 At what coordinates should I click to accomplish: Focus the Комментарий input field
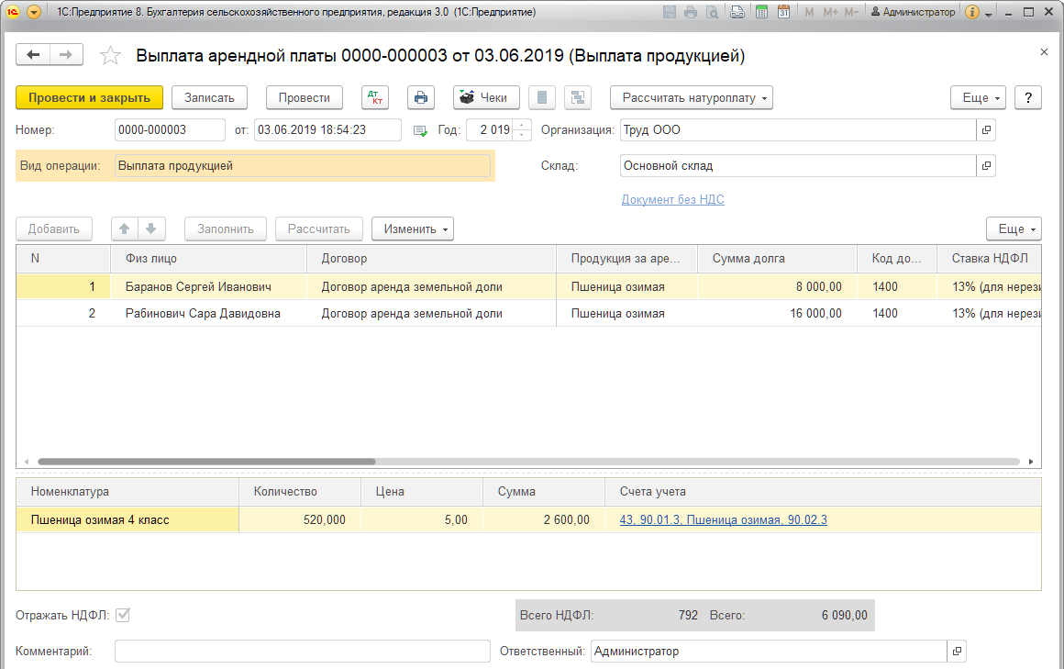click(302, 651)
